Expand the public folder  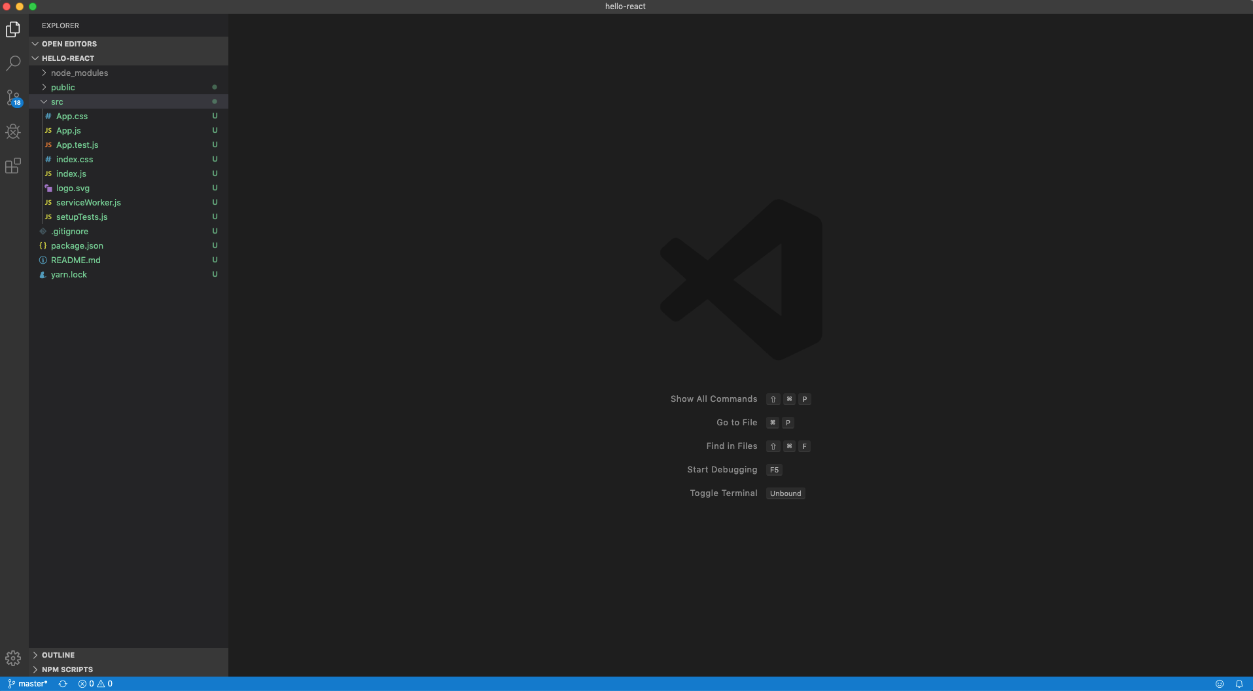click(129, 87)
